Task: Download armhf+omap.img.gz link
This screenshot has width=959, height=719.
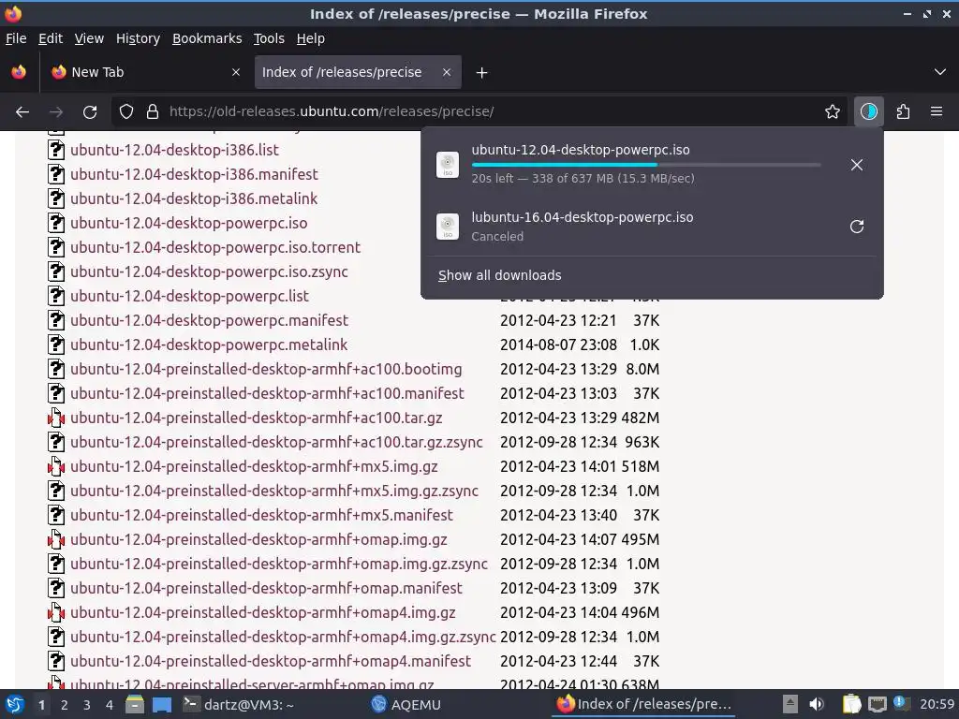Action: coord(258,539)
